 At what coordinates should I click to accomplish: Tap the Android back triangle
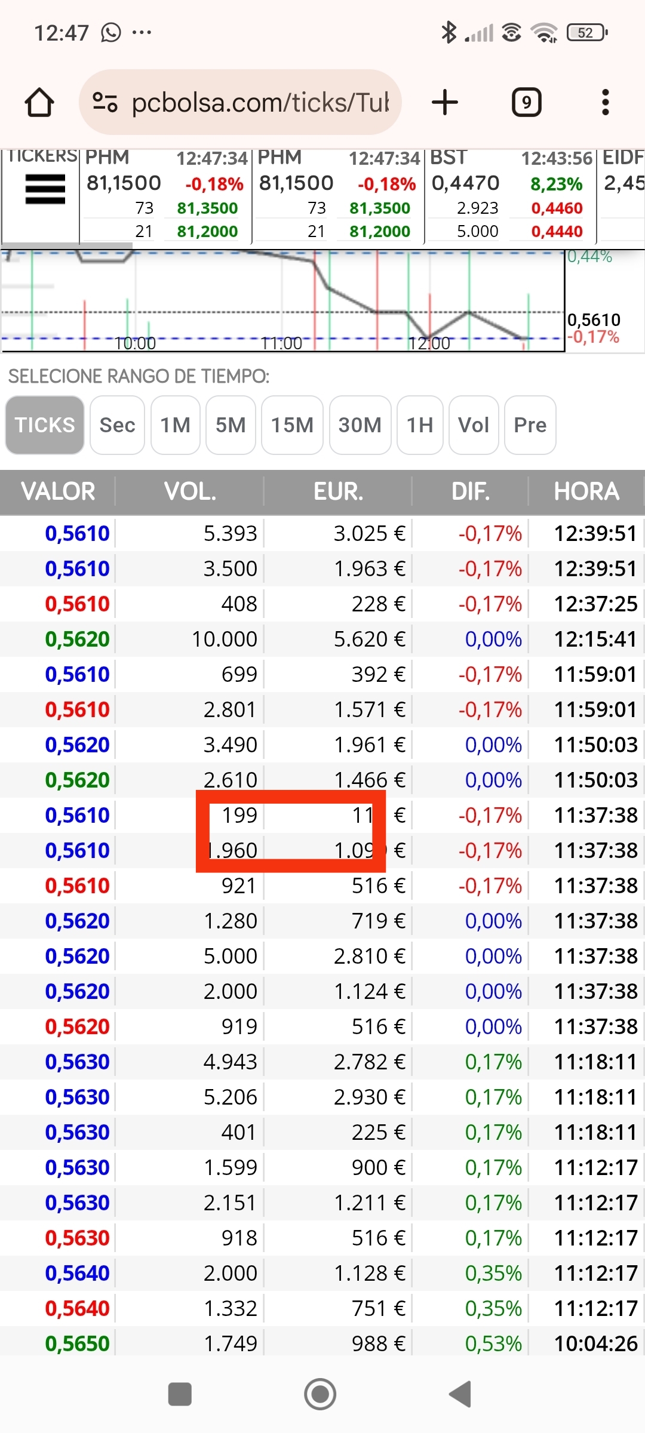pyautogui.click(x=460, y=1394)
